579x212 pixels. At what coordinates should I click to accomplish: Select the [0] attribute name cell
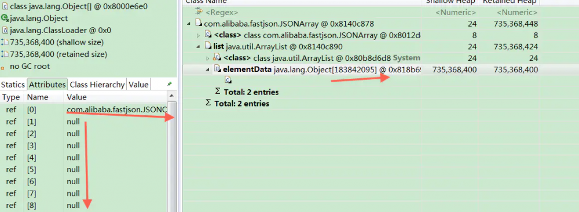[32, 109]
